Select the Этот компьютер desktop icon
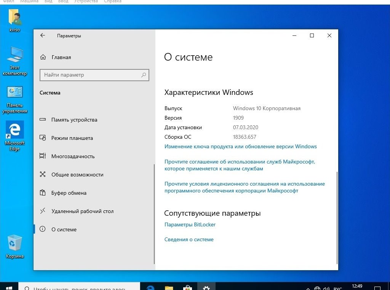 tap(15, 61)
